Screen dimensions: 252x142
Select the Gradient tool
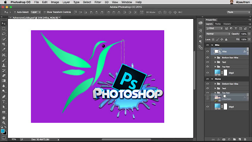[x=4, y=81]
